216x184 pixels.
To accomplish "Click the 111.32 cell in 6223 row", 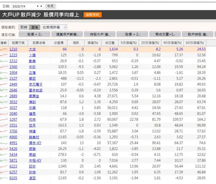I will point(201,166).
